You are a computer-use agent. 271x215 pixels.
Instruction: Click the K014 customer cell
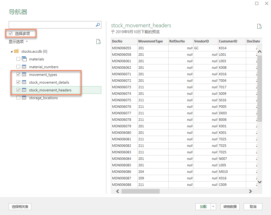point(232,48)
